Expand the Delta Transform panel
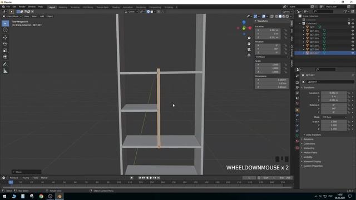356x200 pixels. (x=313, y=134)
